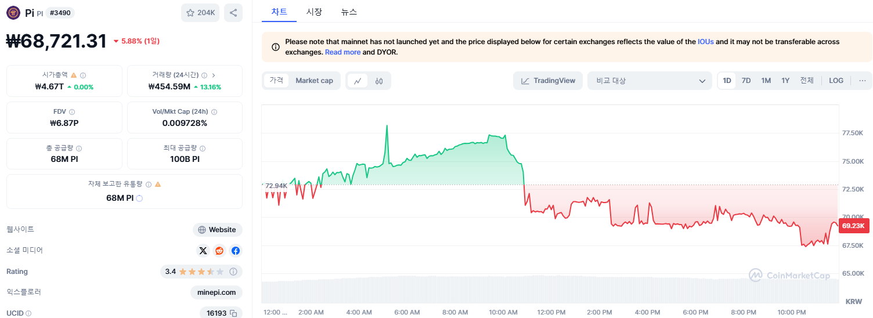Click the ₩4.67T market cap value
The height and width of the screenshot is (318, 873).
(49, 87)
